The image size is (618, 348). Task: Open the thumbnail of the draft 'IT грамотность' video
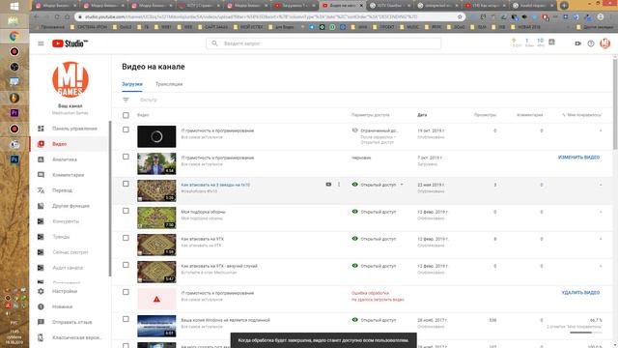pos(156,163)
